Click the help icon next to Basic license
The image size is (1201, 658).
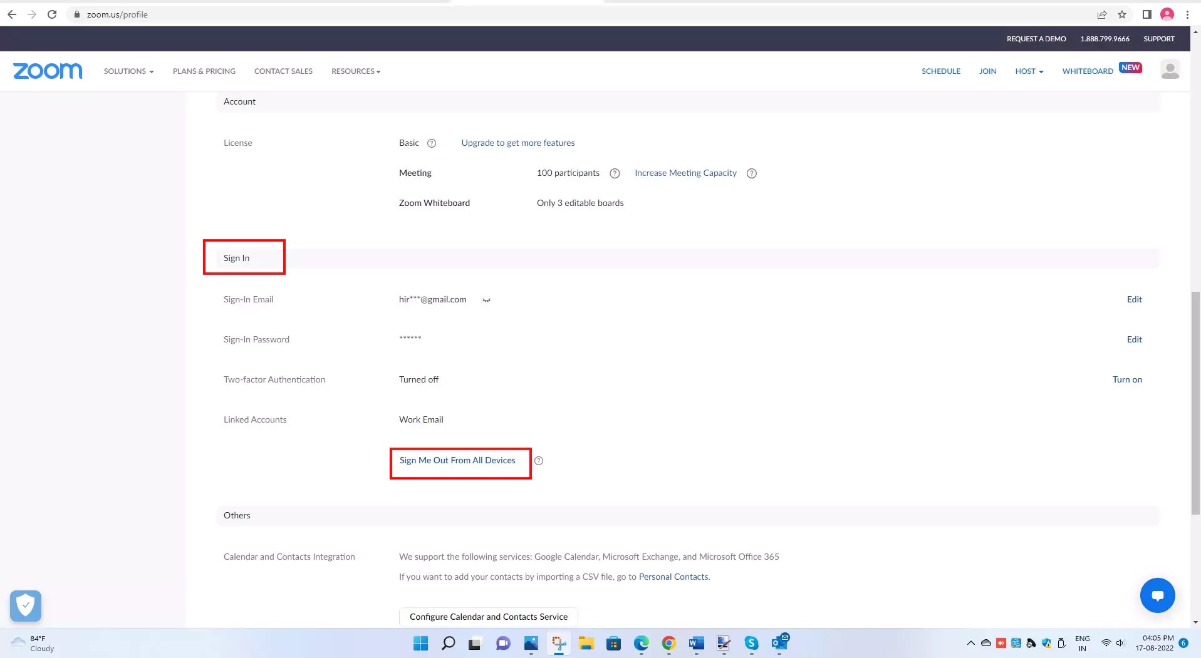click(432, 143)
